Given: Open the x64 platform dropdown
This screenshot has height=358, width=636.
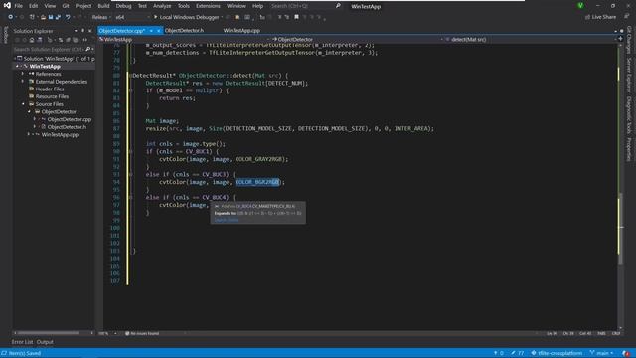Looking at the screenshot, I should tap(132, 17).
